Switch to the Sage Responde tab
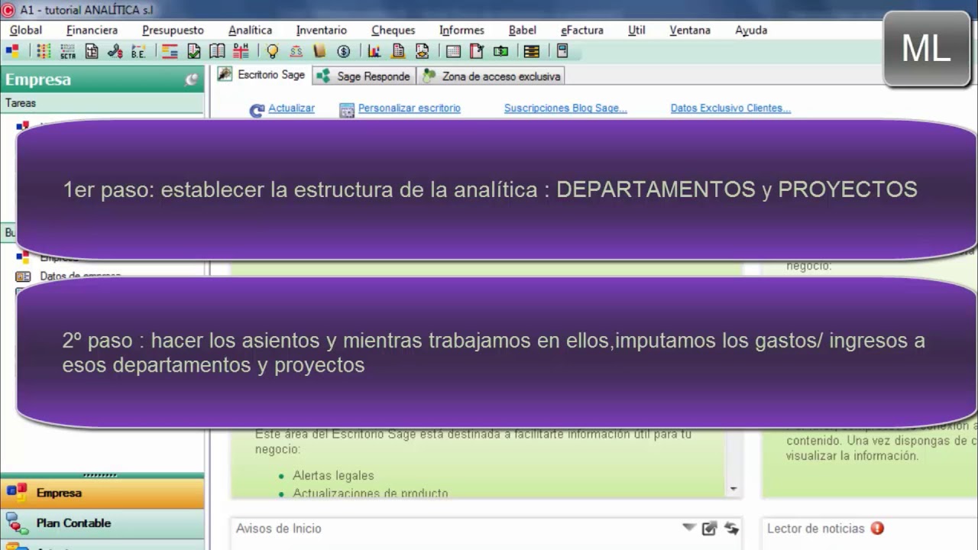Viewport: 978px width, 550px height. point(364,76)
